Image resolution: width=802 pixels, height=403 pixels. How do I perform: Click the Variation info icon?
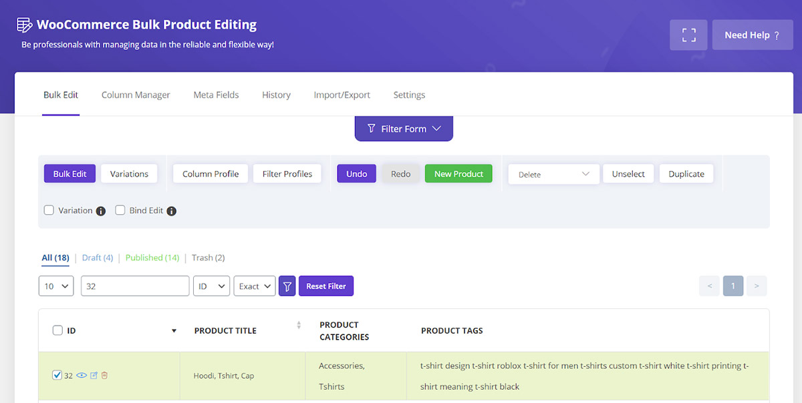coord(101,211)
